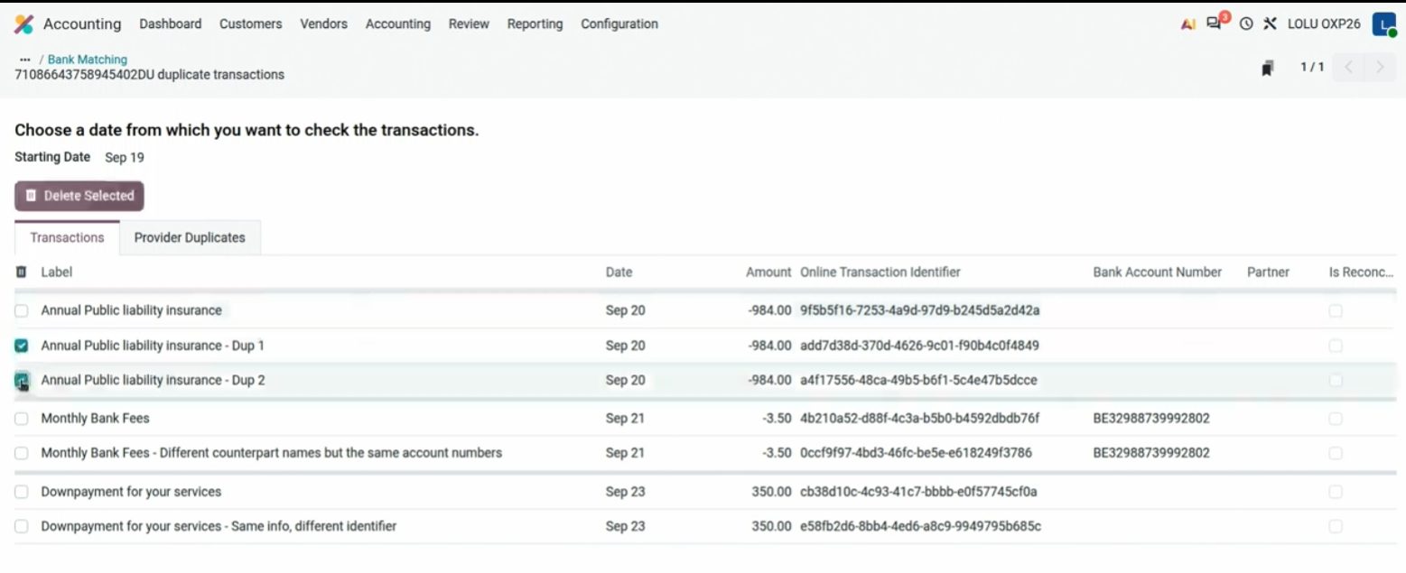Click the trash icon in the table header
The image size is (1406, 573).
pos(22,272)
